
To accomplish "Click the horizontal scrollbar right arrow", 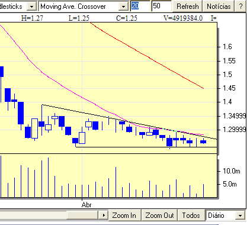I will coord(104,215).
